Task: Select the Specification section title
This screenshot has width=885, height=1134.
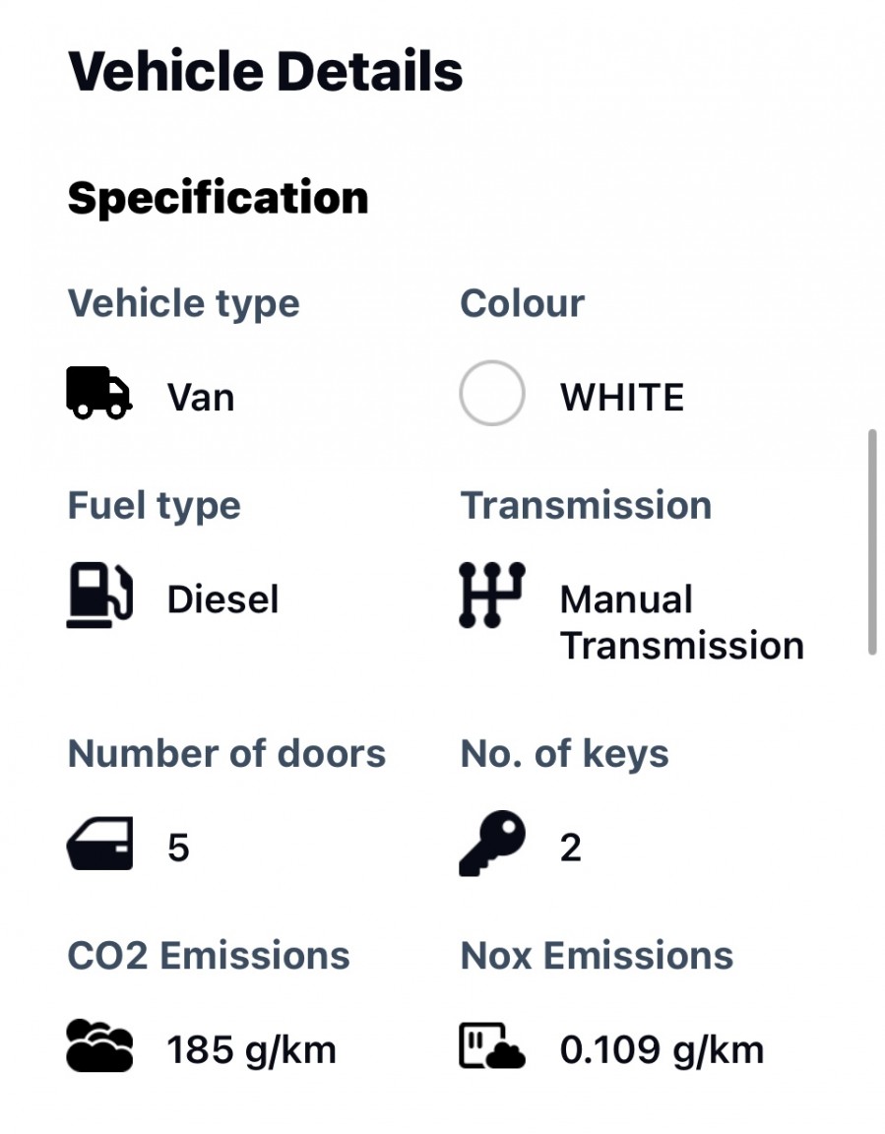Action: click(x=218, y=197)
